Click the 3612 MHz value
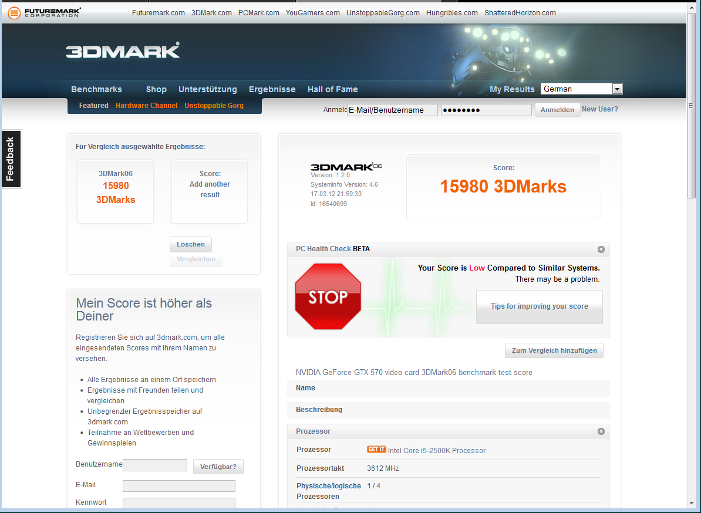 (x=383, y=468)
